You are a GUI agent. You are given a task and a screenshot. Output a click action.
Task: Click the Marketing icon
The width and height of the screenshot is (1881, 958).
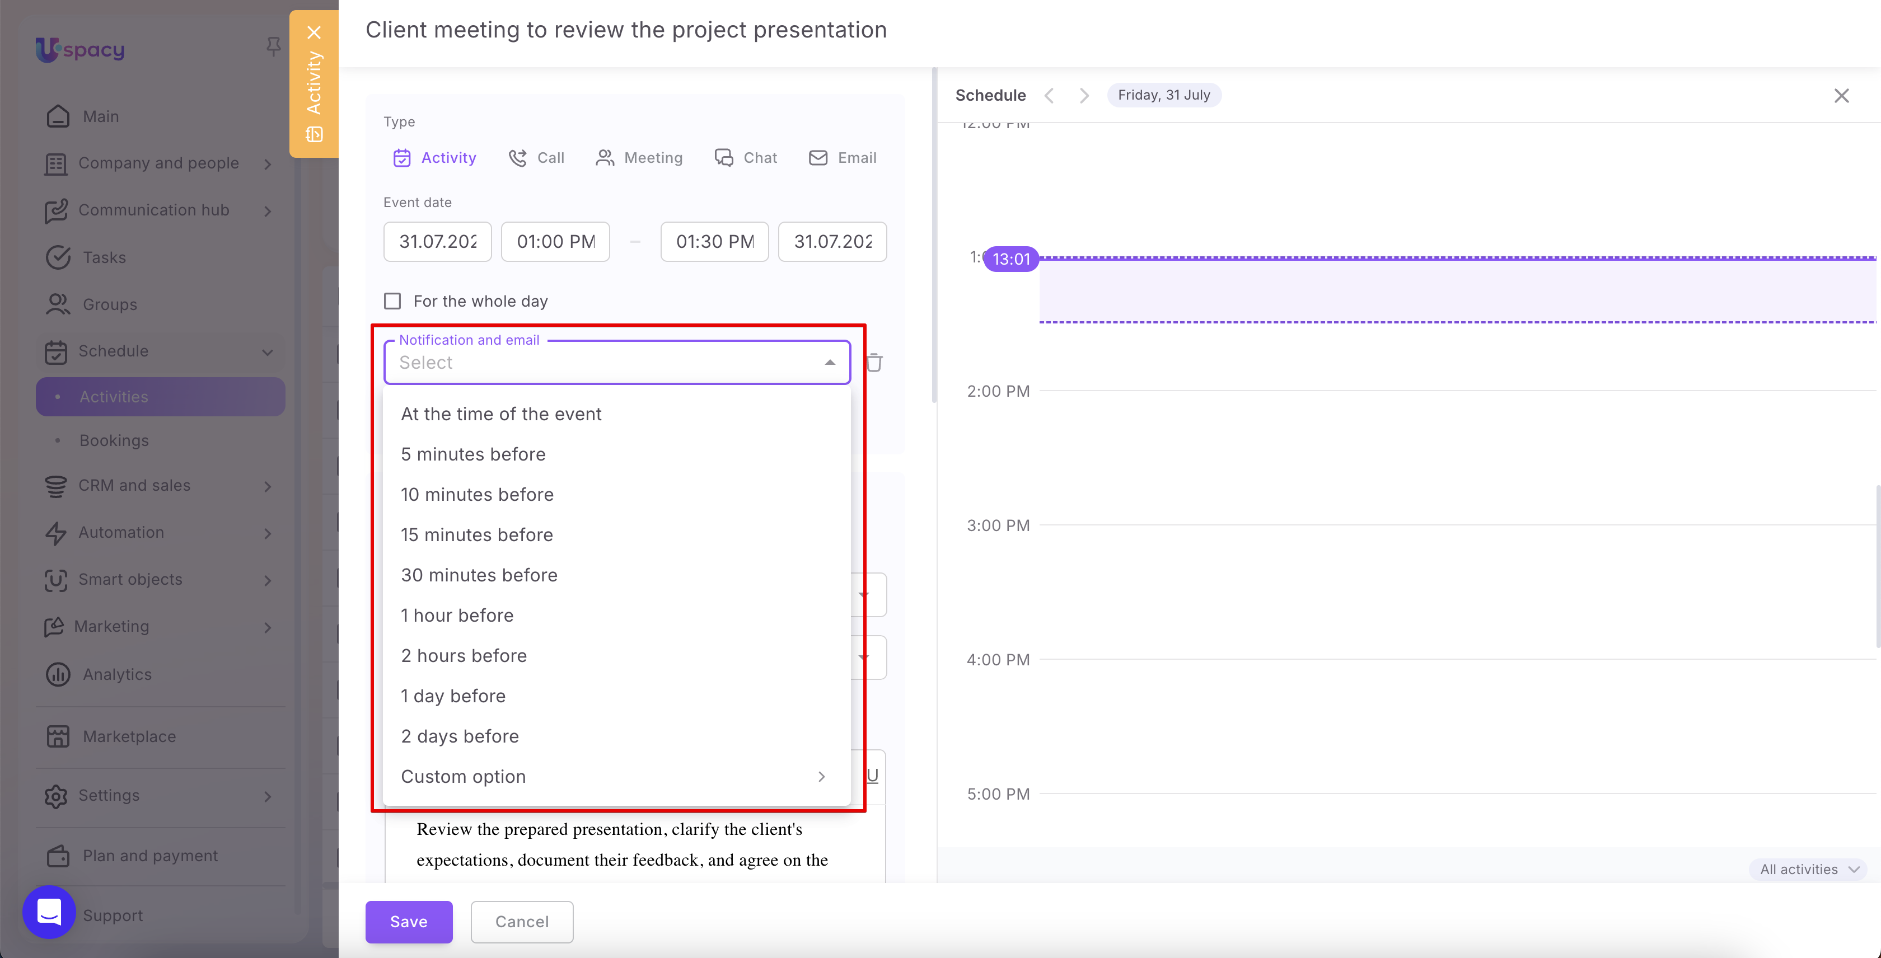53,627
